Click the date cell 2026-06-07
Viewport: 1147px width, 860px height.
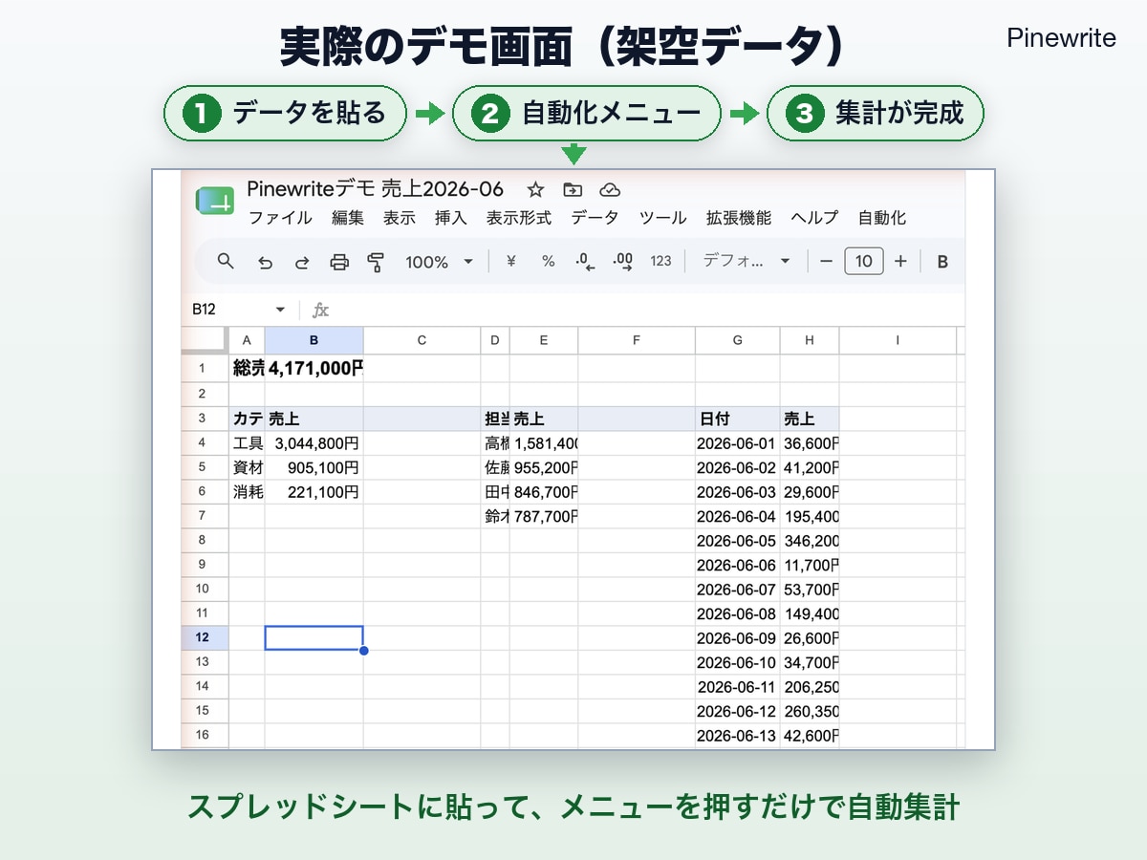[737, 589]
